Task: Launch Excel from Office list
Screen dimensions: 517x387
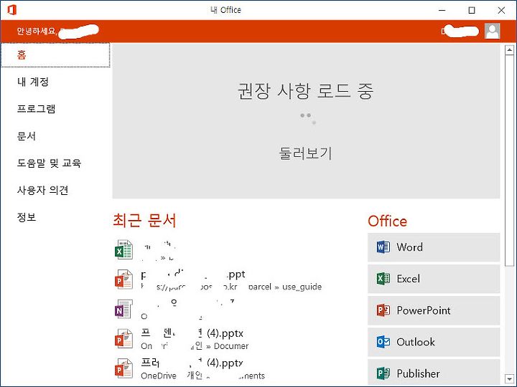Action: click(x=434, y=279)
